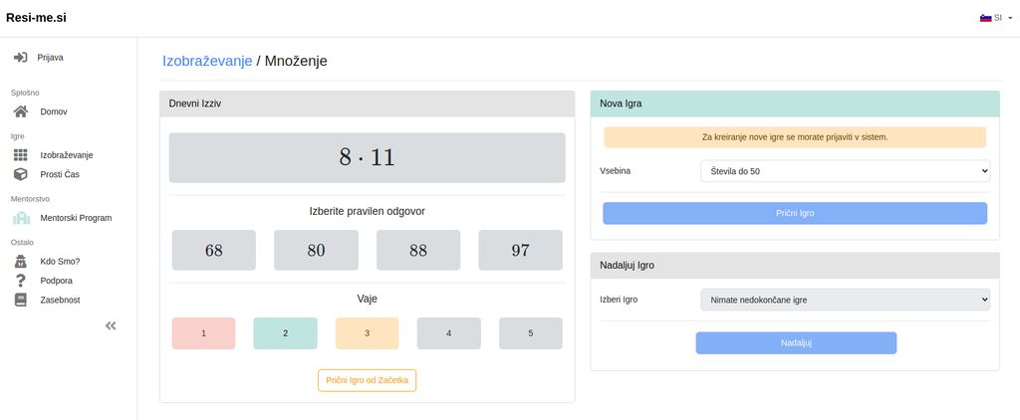Select red exercise tile 1
The image size is (1020, 420).
[203, 332]
